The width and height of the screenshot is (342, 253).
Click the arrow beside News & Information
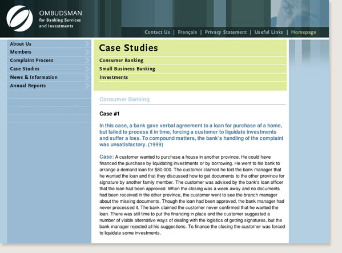(x=87, y=77)
